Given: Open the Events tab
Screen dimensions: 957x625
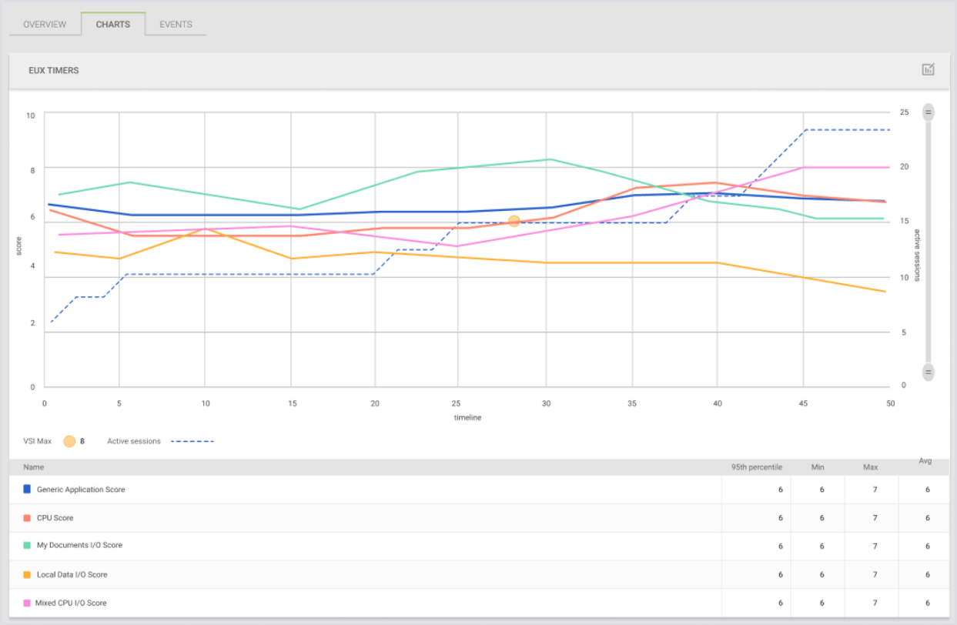Looking at the screenshot, I should [x=176, y=25].
